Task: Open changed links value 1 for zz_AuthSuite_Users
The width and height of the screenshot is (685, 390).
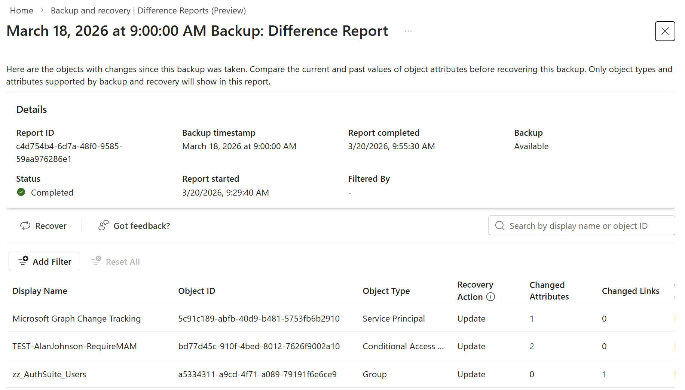Action: tap(604, 374)
